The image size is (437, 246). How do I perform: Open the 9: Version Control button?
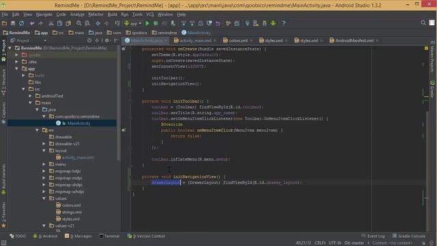pyautogui.click(x=146, y=236)
